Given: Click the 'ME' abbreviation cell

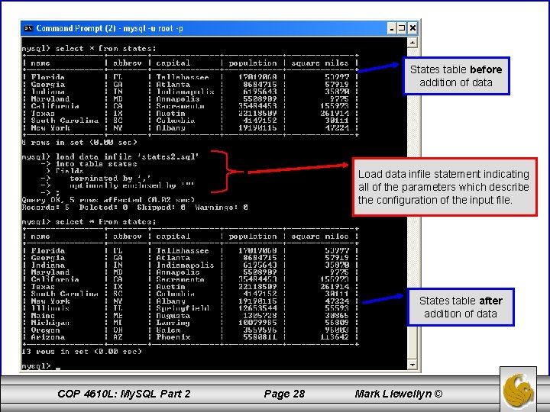Looking at the screenshot, I should pyautogui.click(x=118, y=316).
